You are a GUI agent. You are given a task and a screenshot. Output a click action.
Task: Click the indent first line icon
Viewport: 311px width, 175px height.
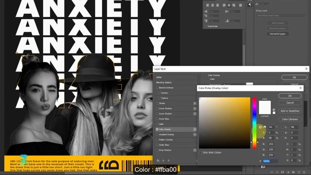206,16
